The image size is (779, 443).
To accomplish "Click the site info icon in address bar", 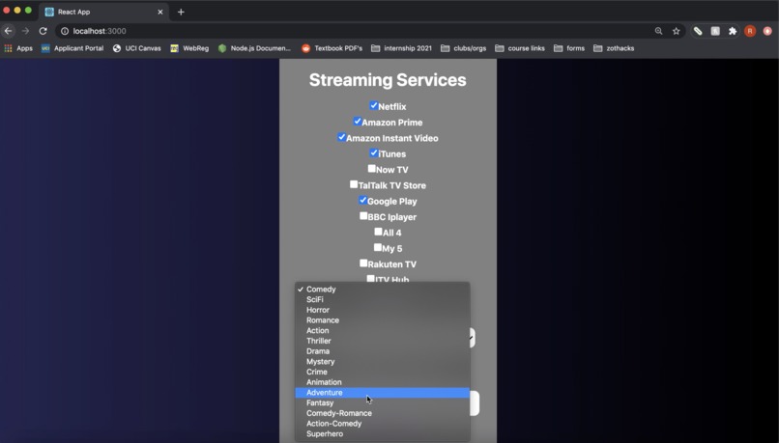I will (x=65, y=31).
